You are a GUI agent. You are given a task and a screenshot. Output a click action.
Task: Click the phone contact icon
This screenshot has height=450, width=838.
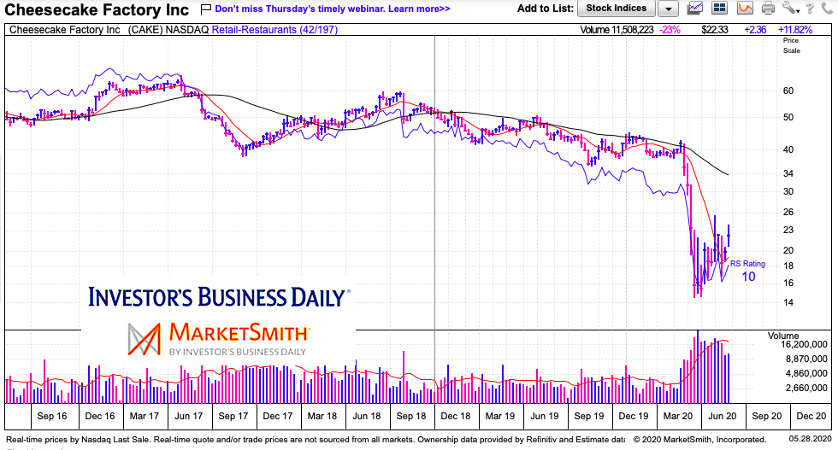[828, 8]
